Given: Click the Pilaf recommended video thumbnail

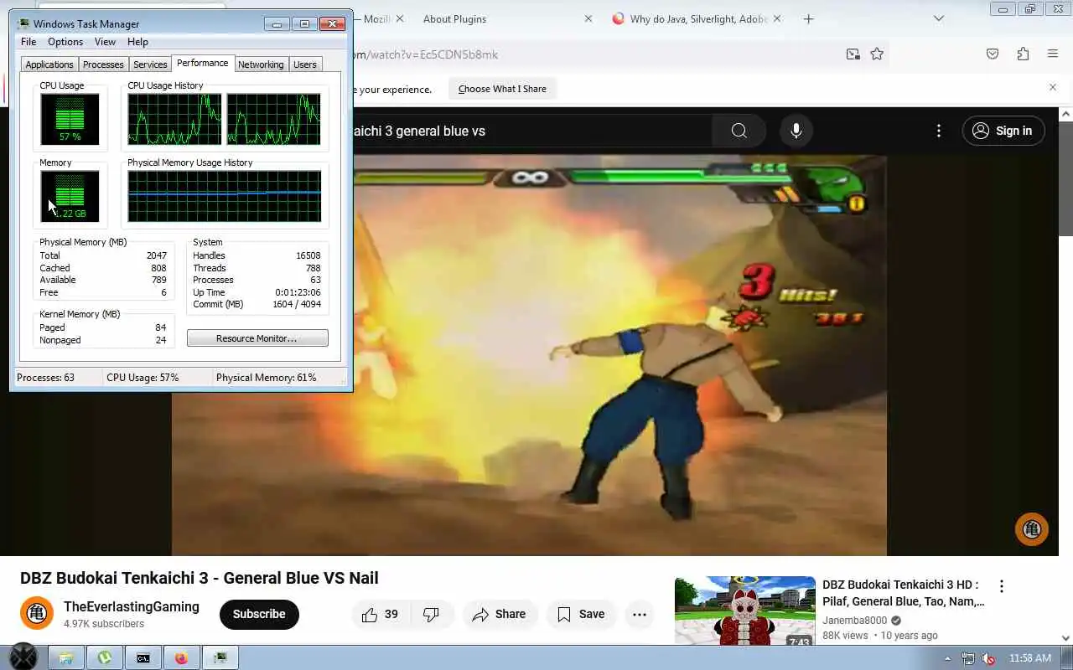Looking at the screenshot, I should [745, 610].
